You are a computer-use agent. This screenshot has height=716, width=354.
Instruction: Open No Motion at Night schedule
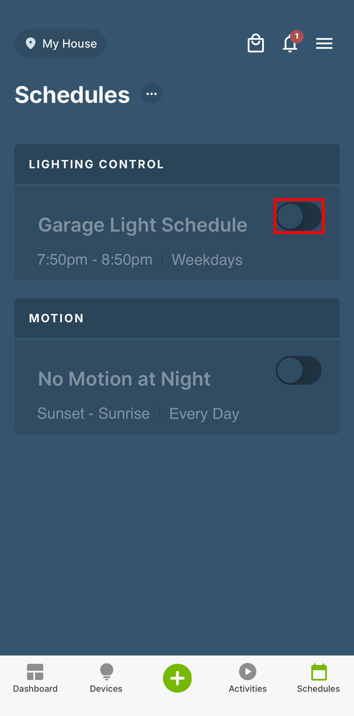[x=124, y=379]
